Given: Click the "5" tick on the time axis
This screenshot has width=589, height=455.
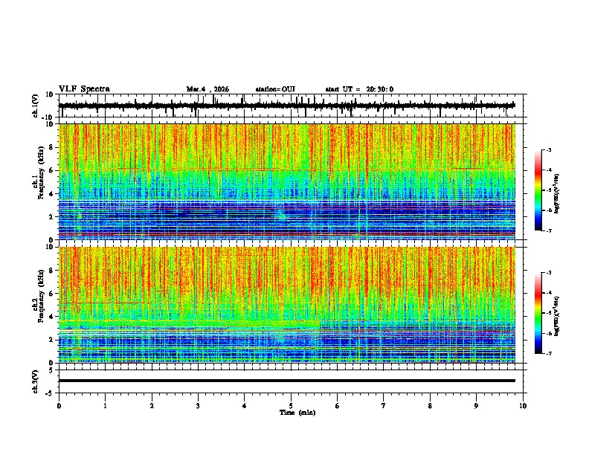Looking at the screenshot, I should coord(291,406).
